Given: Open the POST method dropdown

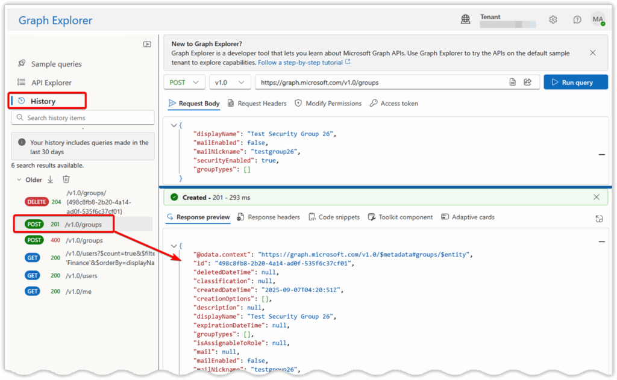Looking at the screenshot, I should [x=184, y=82].
